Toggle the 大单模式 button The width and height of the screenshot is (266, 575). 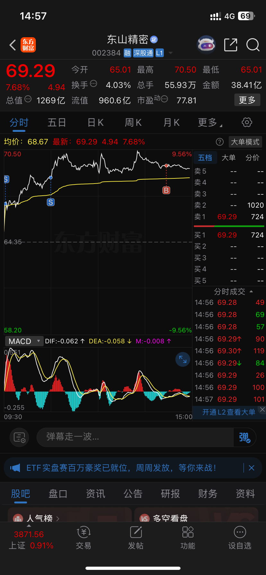[245, 142]
